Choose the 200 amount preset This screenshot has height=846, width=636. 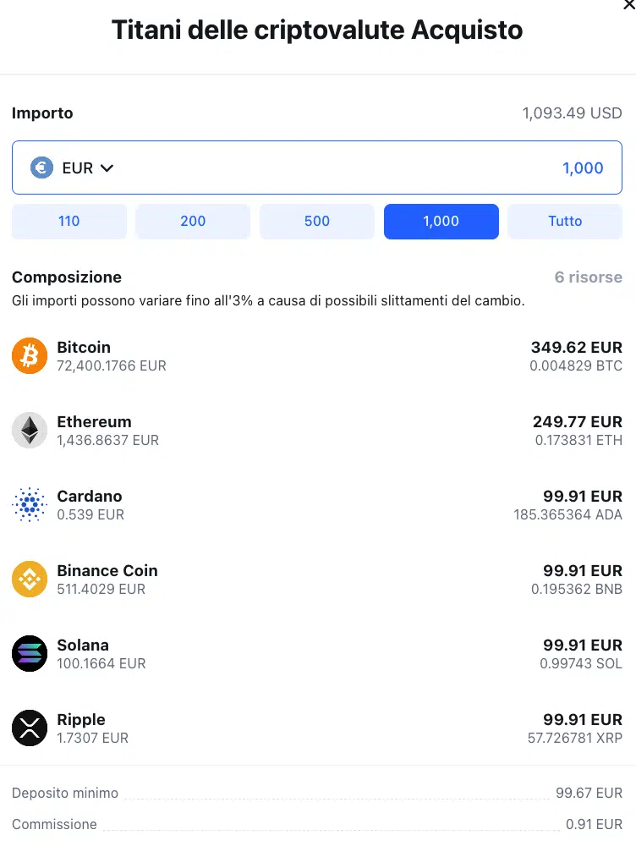(193, 221)
